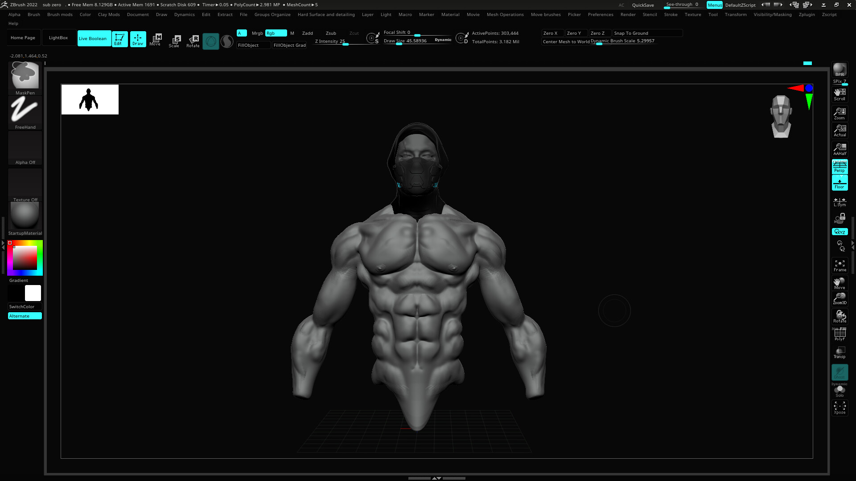Screen dimensions: 856x481
Task: Click the QuickSave button
Action: coord(642,5)
